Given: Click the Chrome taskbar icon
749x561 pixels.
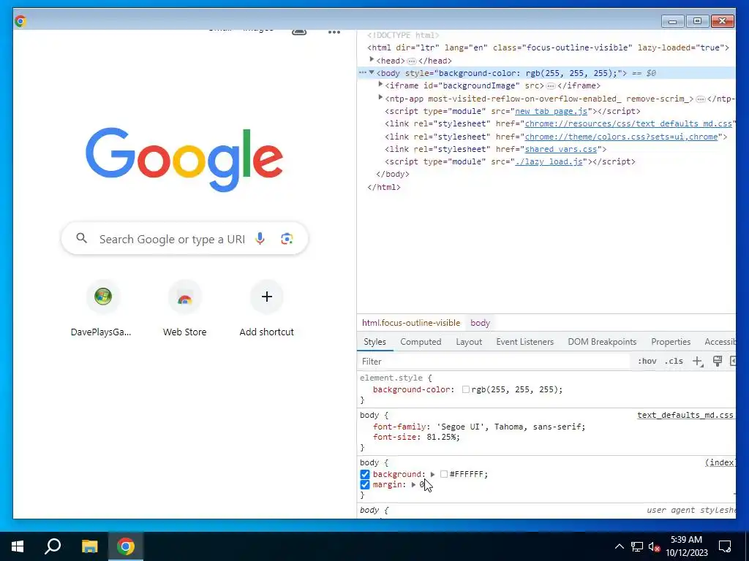Looking at the screenshot, I should coord(126,546).
